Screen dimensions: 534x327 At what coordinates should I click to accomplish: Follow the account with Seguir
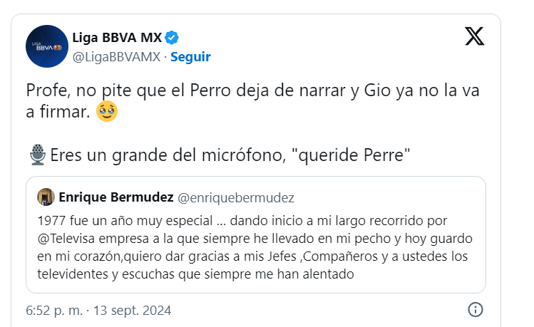point(190,56)
